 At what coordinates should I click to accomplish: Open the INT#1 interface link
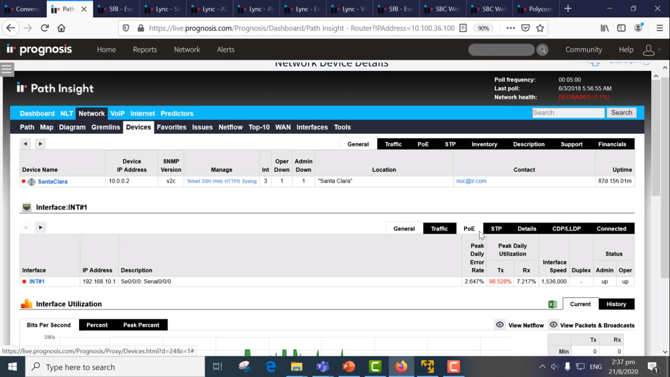37,282
